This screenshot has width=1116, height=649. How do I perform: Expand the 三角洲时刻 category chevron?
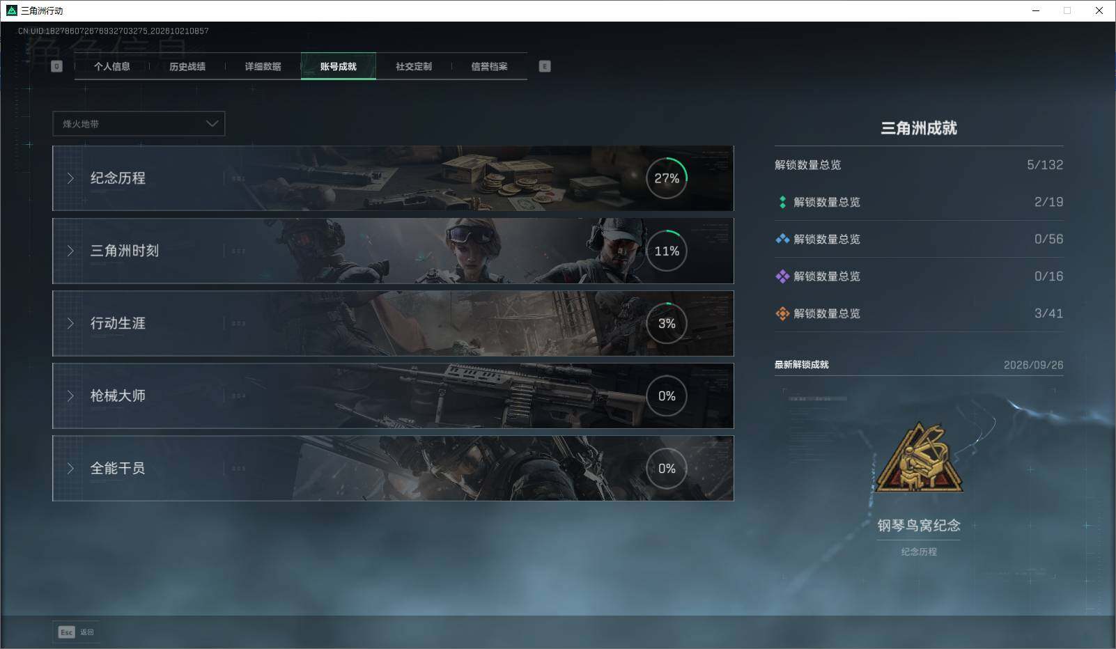click(x=70, y=251)
